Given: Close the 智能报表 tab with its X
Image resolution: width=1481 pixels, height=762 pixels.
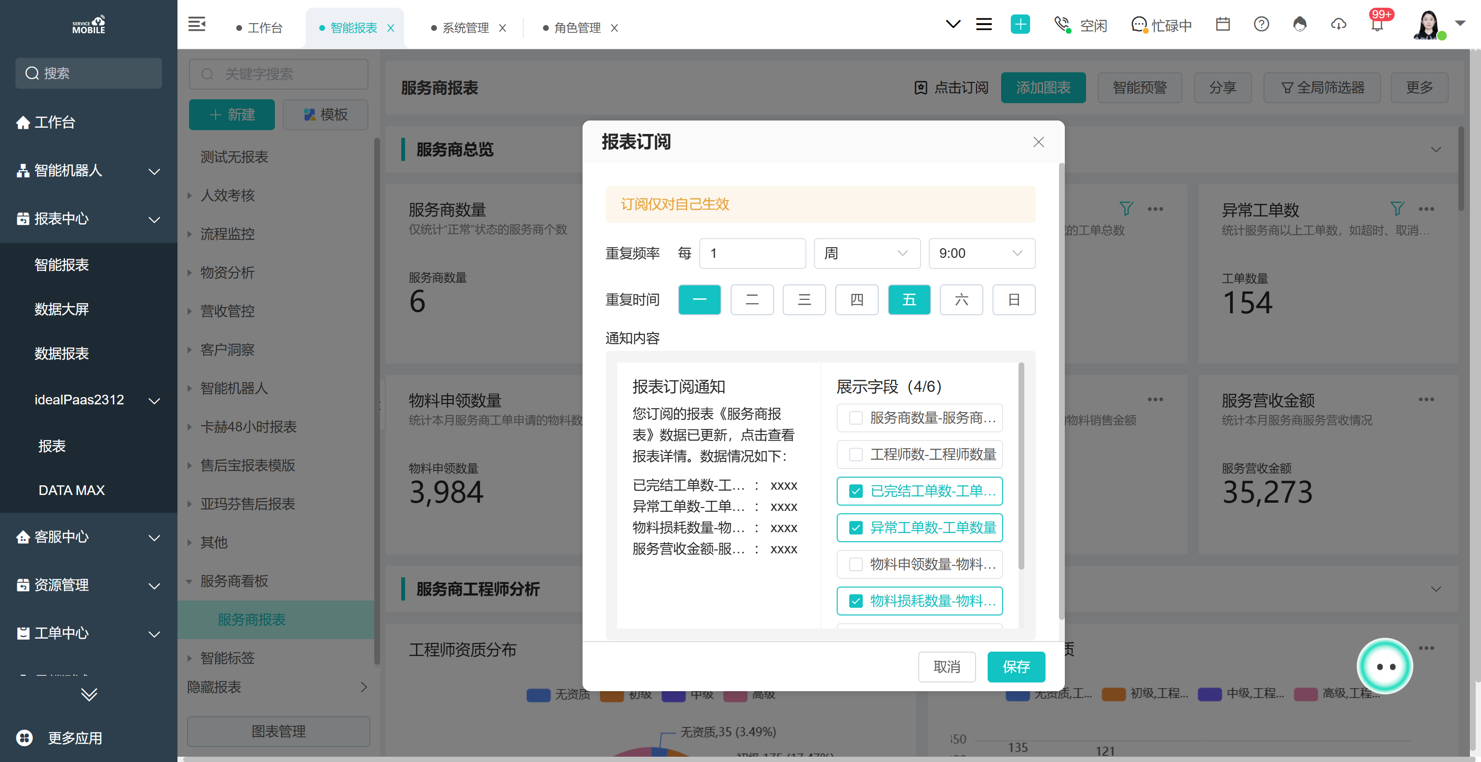Looking at the screenshot, I should pos(391,27).
